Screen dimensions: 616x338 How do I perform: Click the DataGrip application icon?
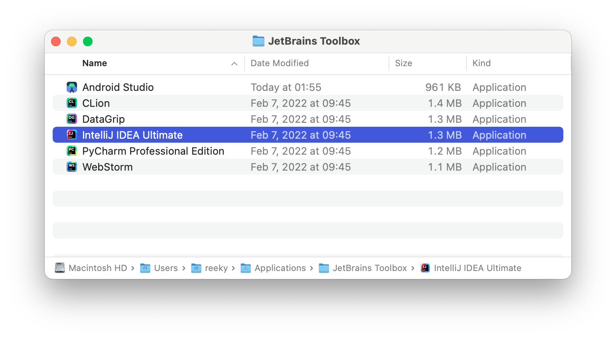(x=71, y=119)
